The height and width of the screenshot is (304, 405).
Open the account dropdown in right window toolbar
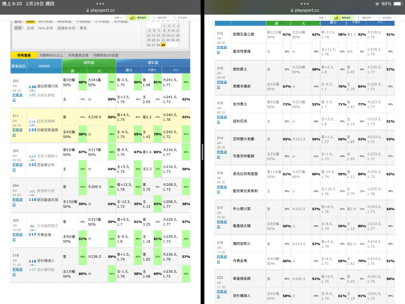coord(322,18)
